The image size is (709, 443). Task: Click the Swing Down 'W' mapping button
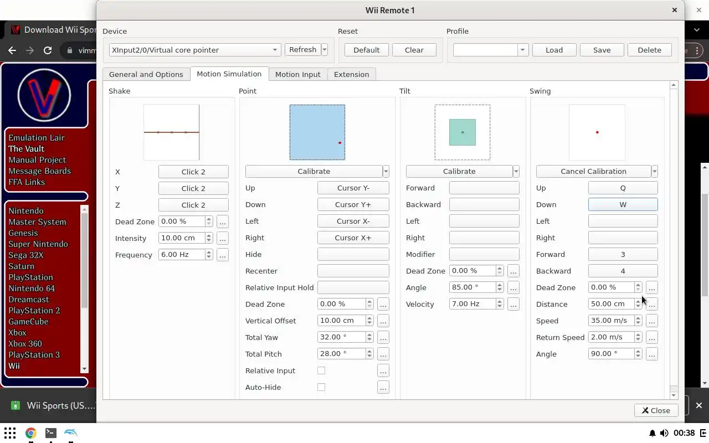[623, 205]
